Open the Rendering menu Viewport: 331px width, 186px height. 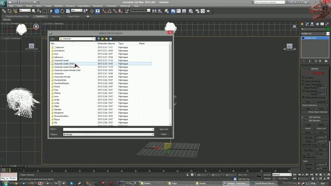tap(98, 6)
